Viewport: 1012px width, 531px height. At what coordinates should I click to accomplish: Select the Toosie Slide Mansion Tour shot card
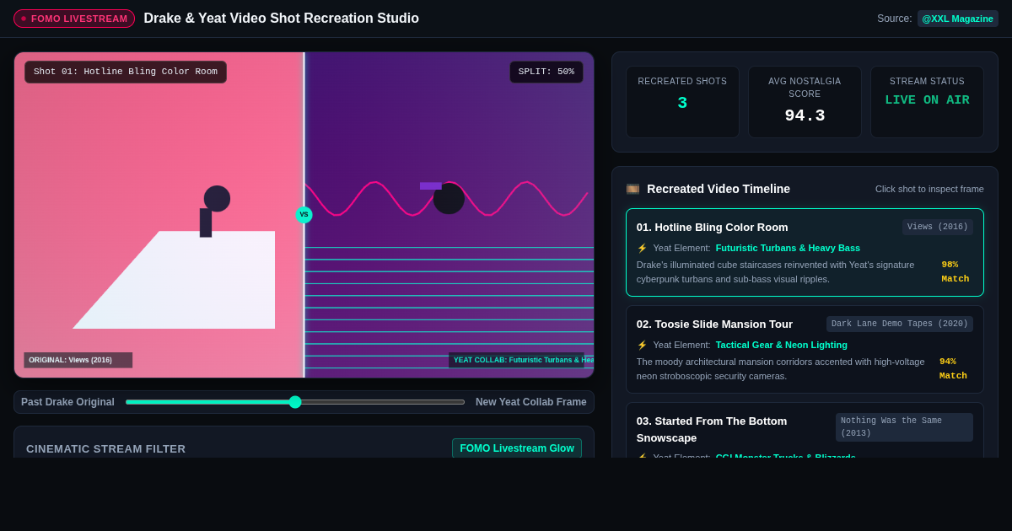[805, 349]
